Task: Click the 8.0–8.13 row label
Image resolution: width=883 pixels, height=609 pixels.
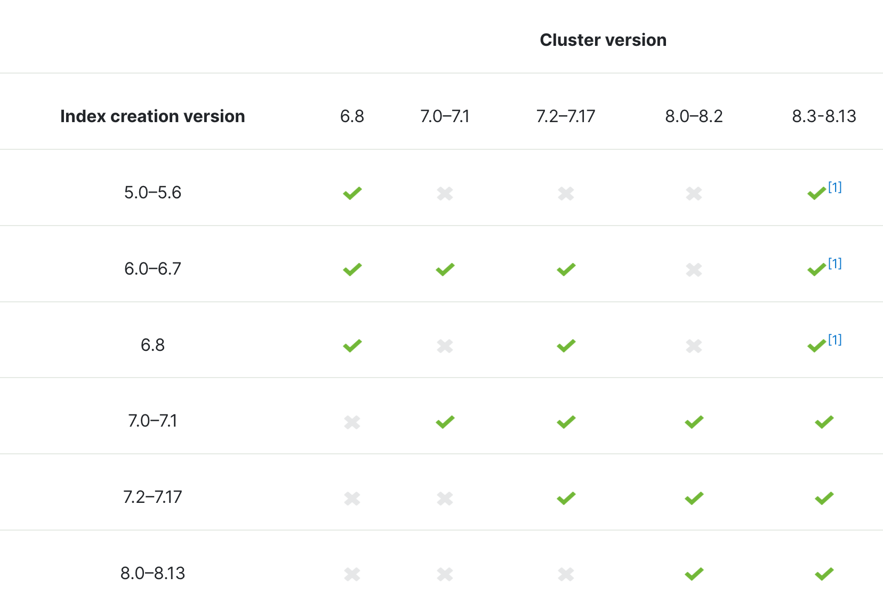Action: 152,573
